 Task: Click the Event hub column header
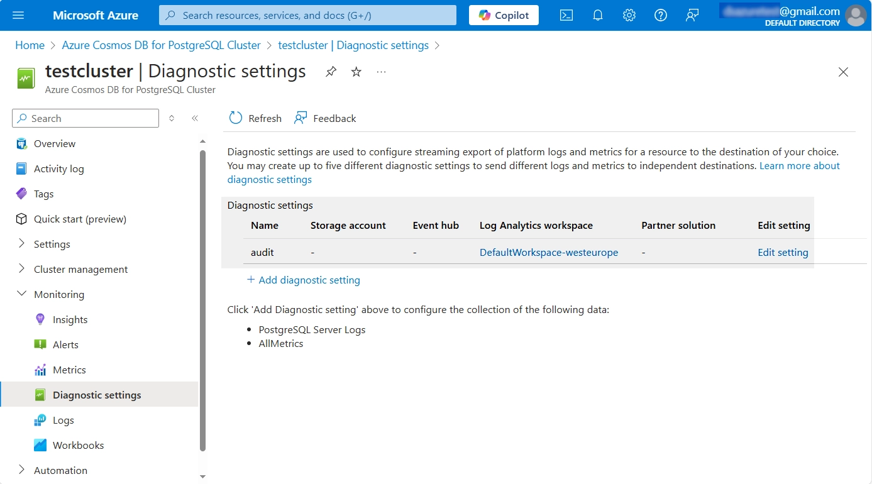[x=436, y=225]
